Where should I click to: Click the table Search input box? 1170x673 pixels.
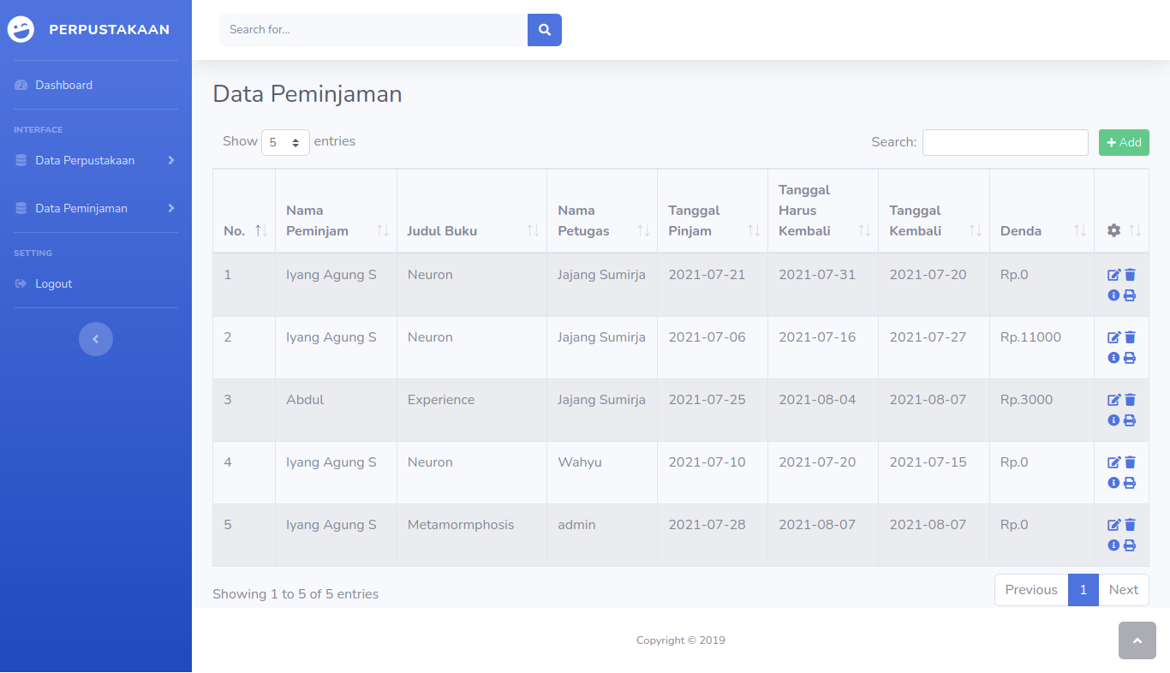[x=1006, y=142]
